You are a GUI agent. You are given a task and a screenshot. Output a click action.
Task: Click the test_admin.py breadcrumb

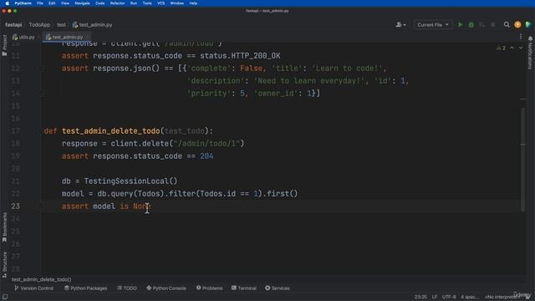tap(93, 24)
